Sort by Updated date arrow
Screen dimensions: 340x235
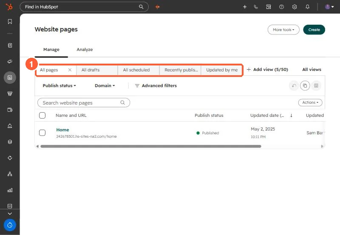tap(291, 115)
